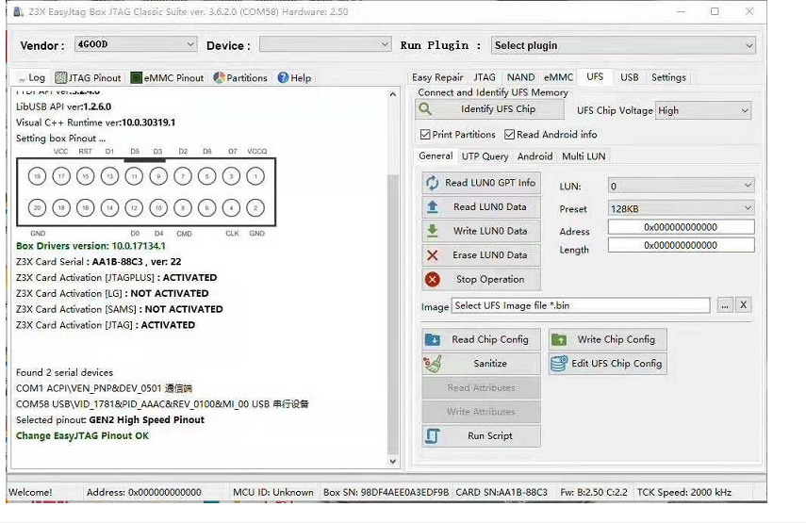Screen dimensions: 806x523
Task: Switch to the Easy Repair tab
Action: pos(437,77)
